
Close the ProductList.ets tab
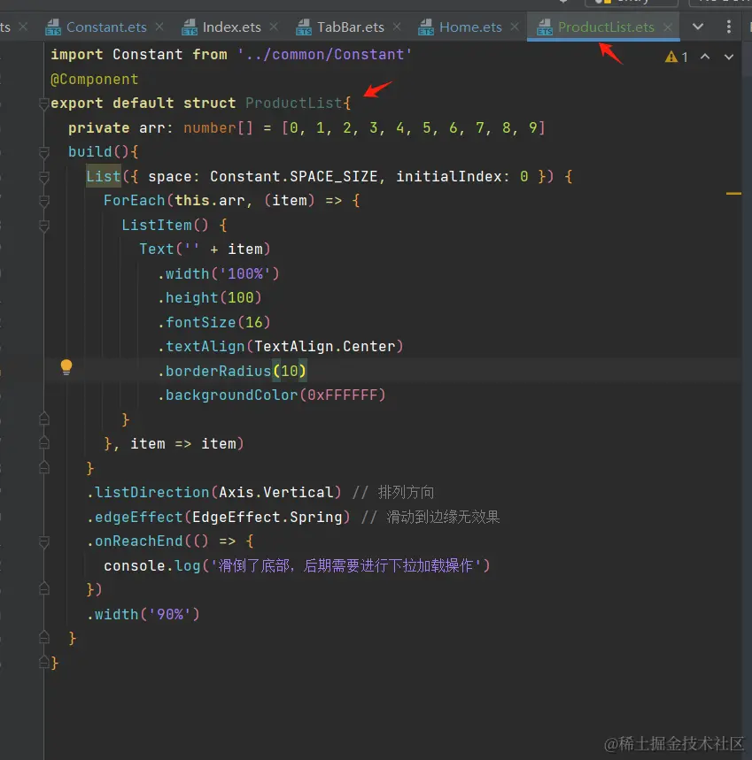tap(668, 27)
